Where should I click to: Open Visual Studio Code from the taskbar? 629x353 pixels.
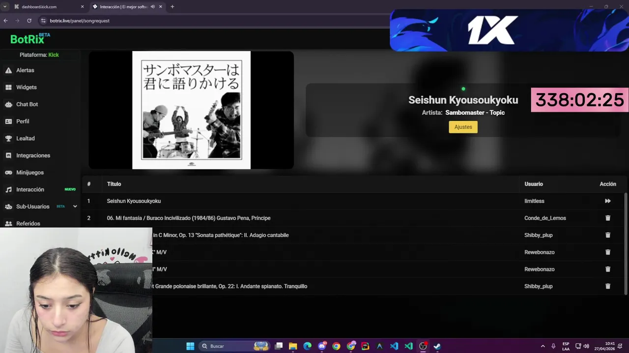[x=394, y=346]
